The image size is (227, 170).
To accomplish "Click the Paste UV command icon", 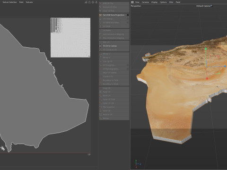I will pos(100,92).
